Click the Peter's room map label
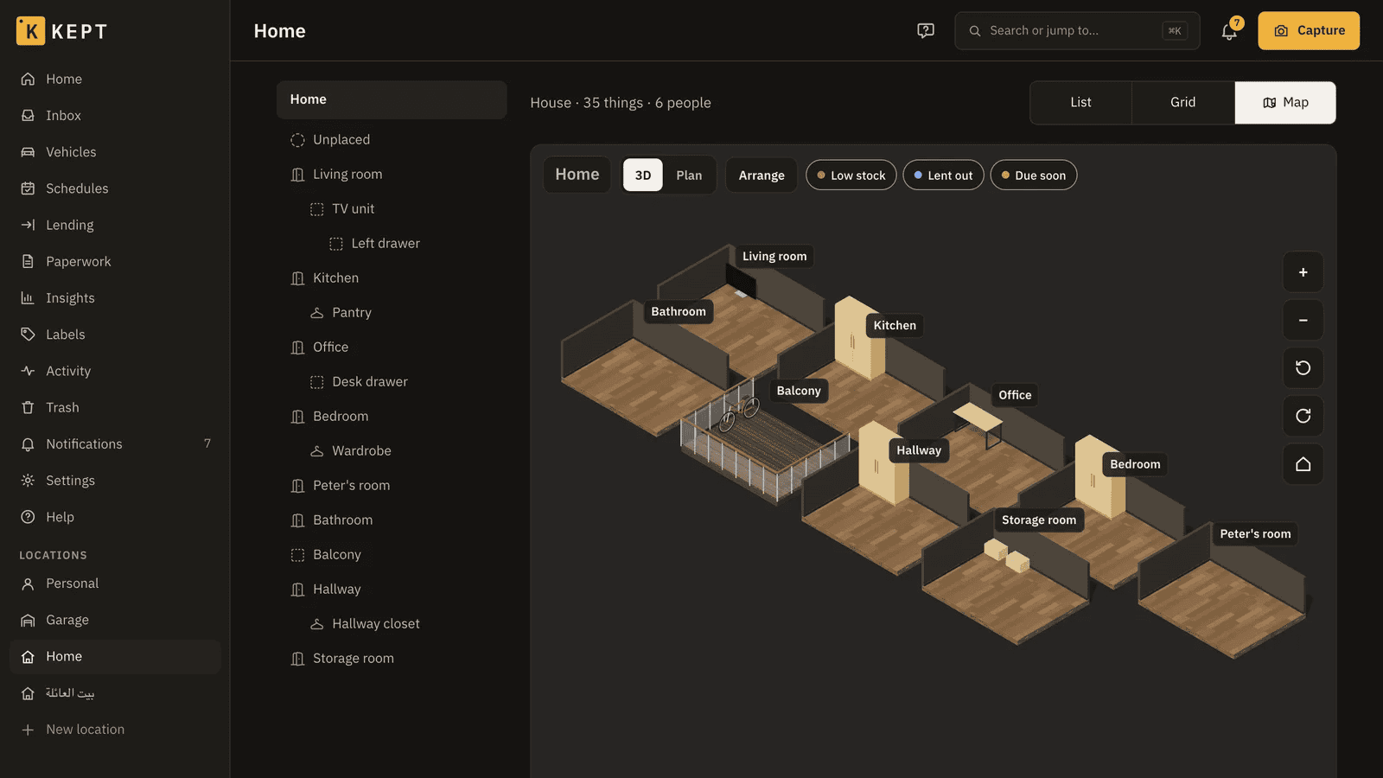This screenshot has height=778, width=1383. [x=1255, y=534]
